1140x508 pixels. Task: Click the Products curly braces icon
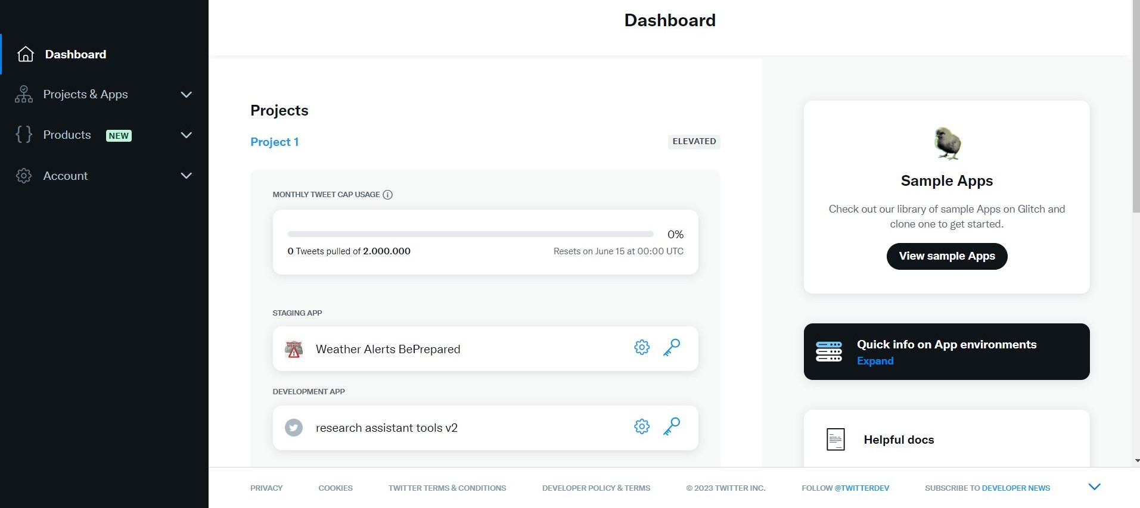pos(24,135)
